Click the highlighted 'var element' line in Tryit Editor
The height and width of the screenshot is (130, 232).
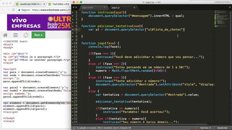(37, 103)
